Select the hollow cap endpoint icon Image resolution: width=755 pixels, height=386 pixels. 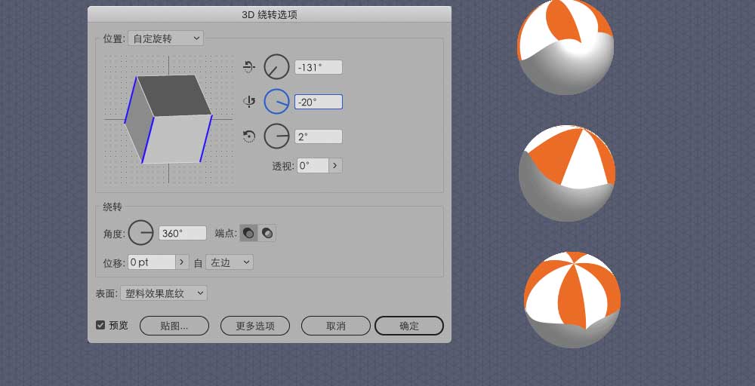pos(267,233)
